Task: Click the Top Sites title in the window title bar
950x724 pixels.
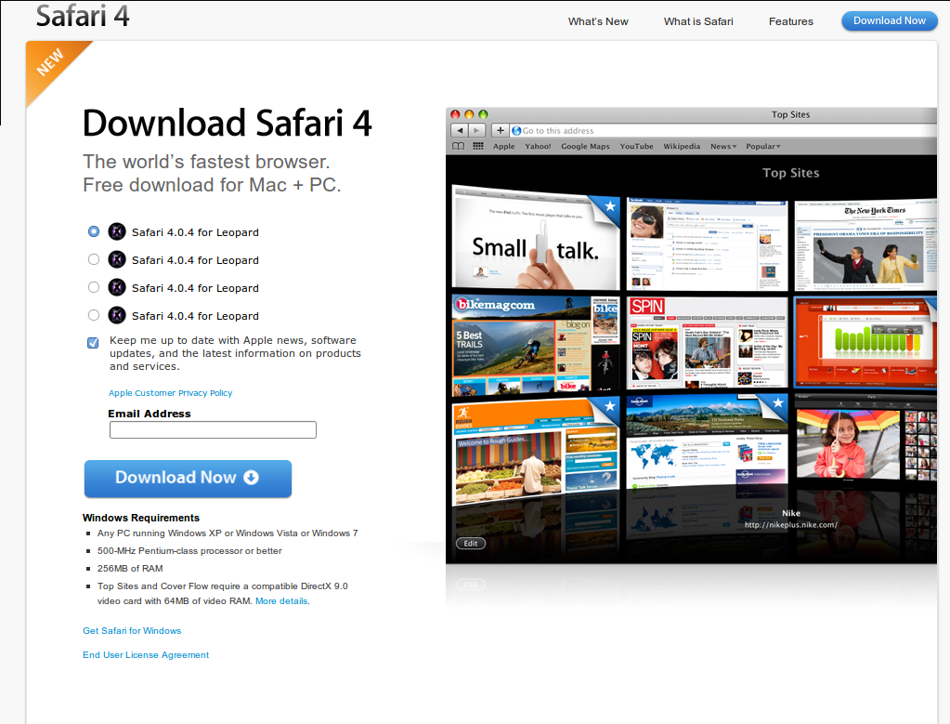Action: point(790,114)
